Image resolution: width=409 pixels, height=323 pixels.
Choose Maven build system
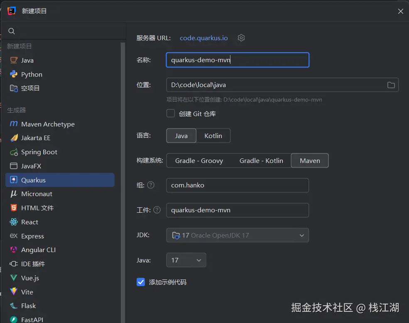310,161
